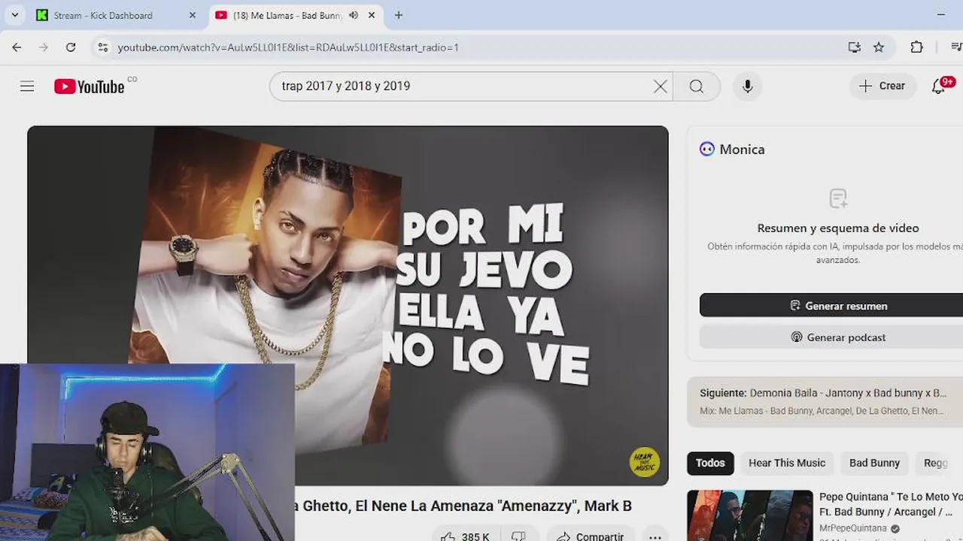Open the Crear upload menu
Screen dimensions: 963x541
pos(882,86)
